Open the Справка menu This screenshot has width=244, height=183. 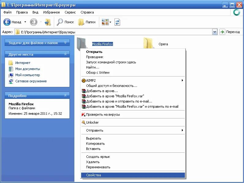(87, 12)
